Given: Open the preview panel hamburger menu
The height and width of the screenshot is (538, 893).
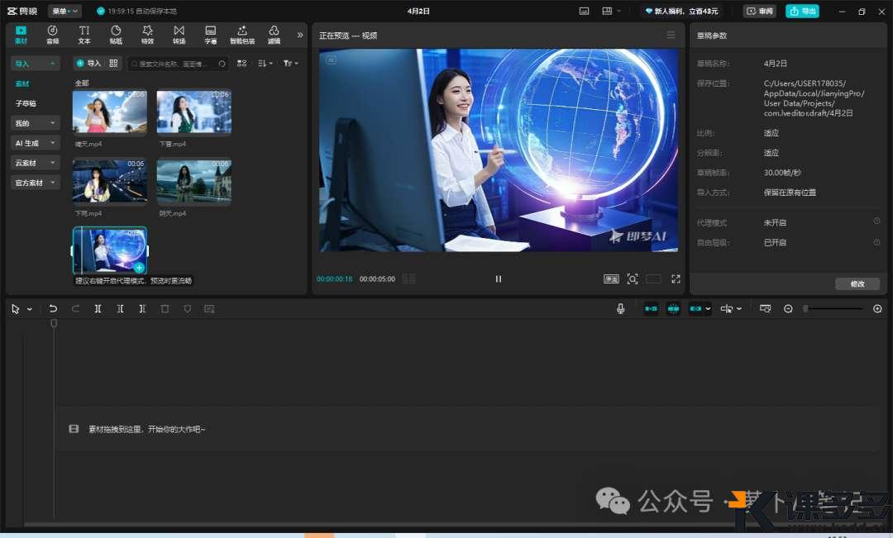Looking at the screenshot, I should (671, 36).
